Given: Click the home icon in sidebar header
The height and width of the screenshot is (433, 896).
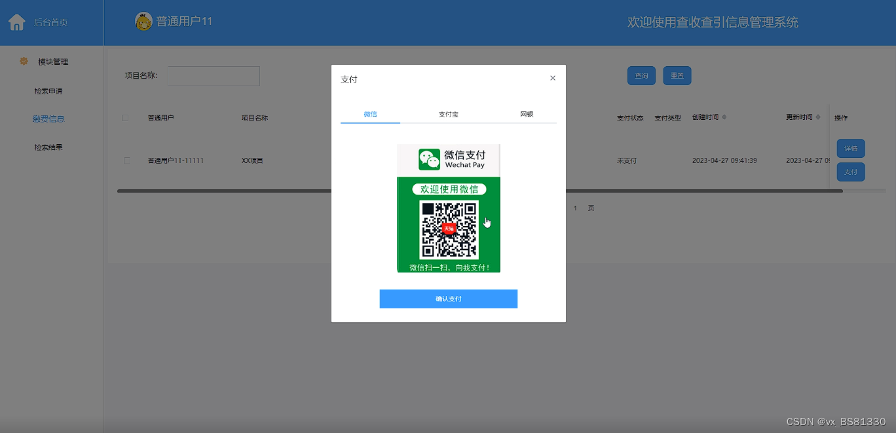Looking at the screenshot, I should point(16,22).
